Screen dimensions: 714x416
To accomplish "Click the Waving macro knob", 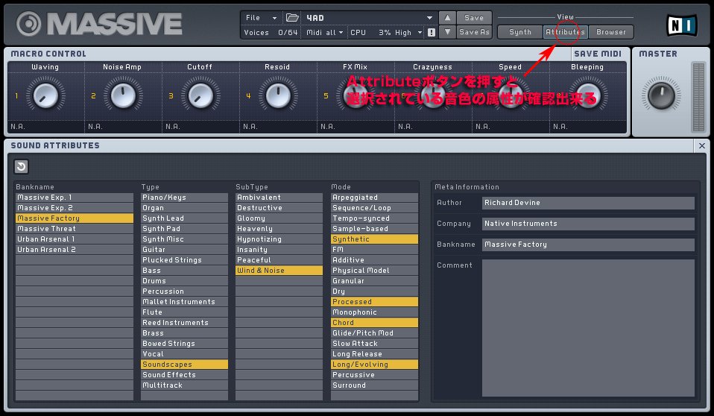I will [45, 95].
